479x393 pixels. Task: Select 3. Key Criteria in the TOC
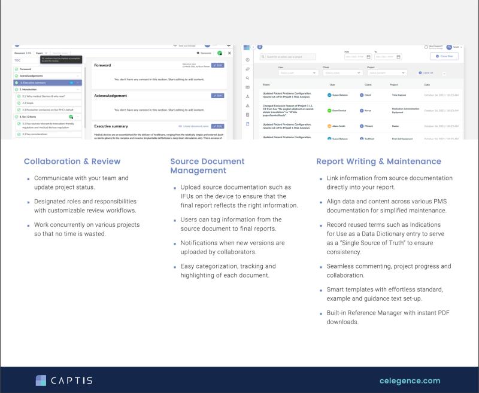[48, 117]
